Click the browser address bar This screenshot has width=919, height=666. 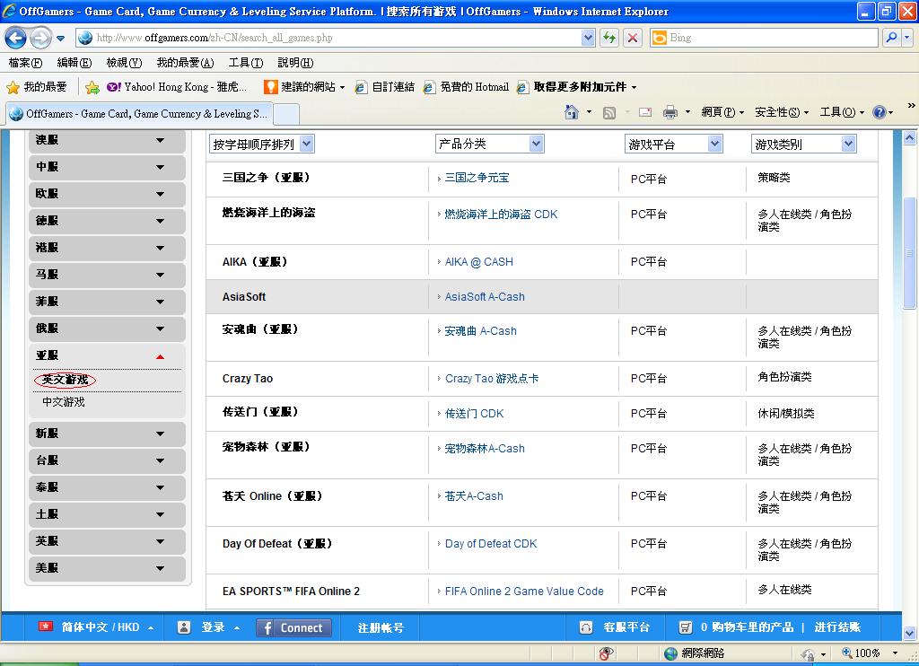click(x=332, y=38)
